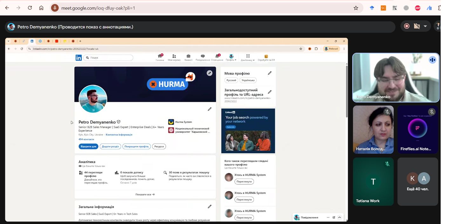Open the "Ещё 40 чел." participants tile
The width and height of the screenshot is (454, 224).
(x=418, y=182)
